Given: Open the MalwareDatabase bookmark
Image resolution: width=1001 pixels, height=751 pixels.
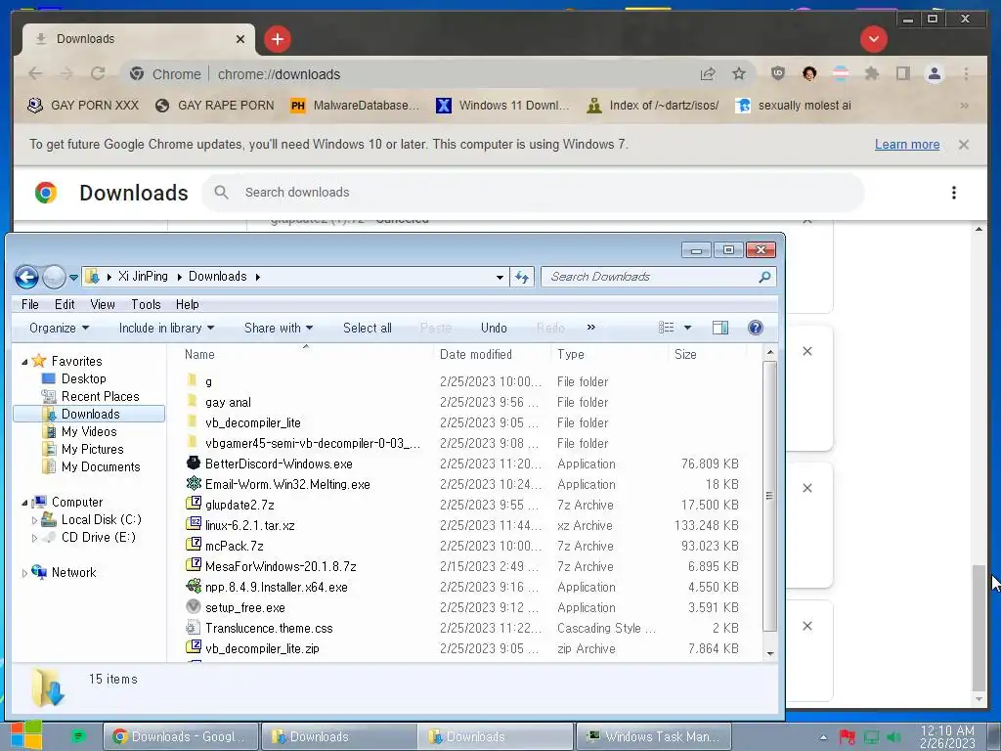Looking at the screenshot, I should tap(354, 106).
